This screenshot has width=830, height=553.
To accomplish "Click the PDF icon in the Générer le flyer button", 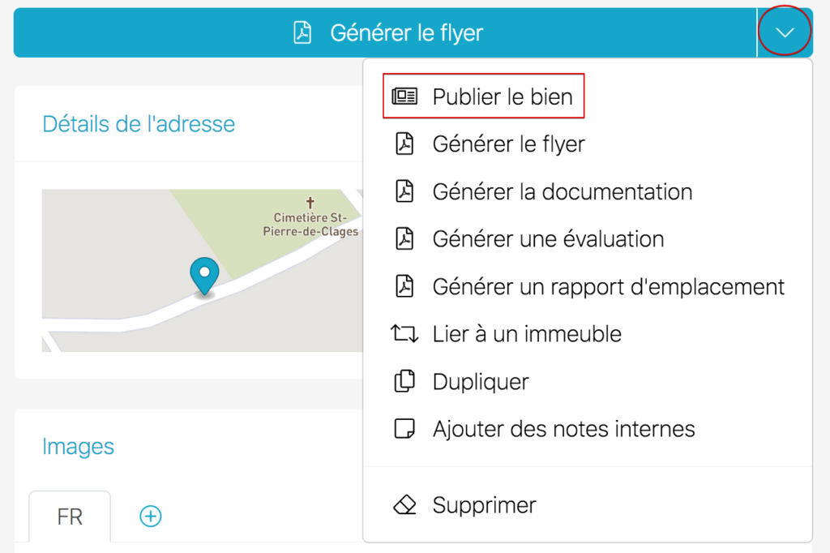I will (302, 32).
